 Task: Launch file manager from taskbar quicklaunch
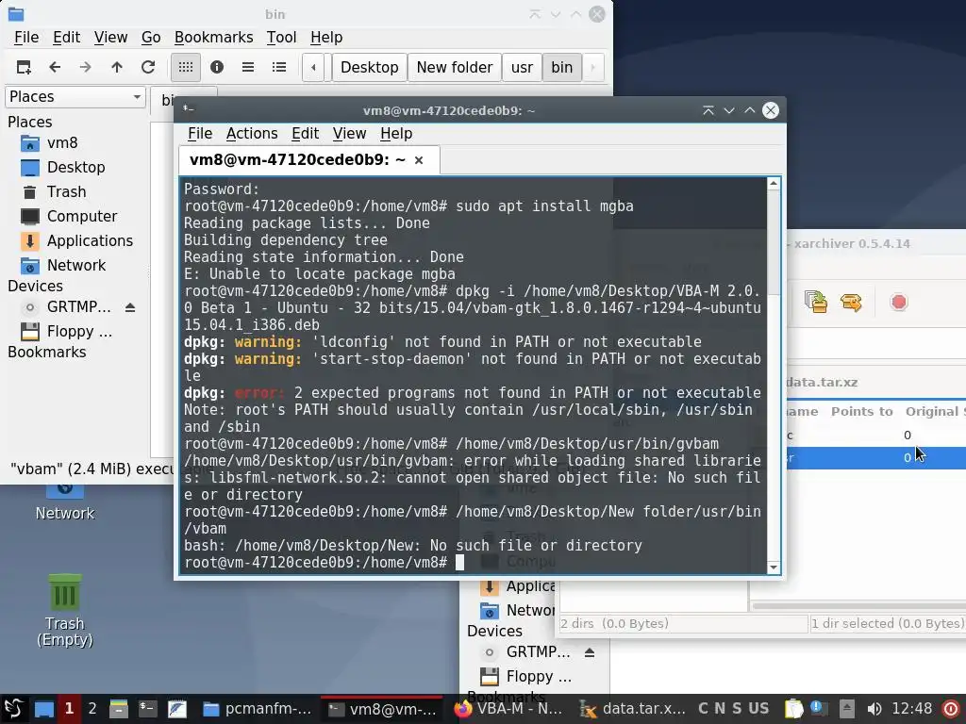tap(118, 709)
